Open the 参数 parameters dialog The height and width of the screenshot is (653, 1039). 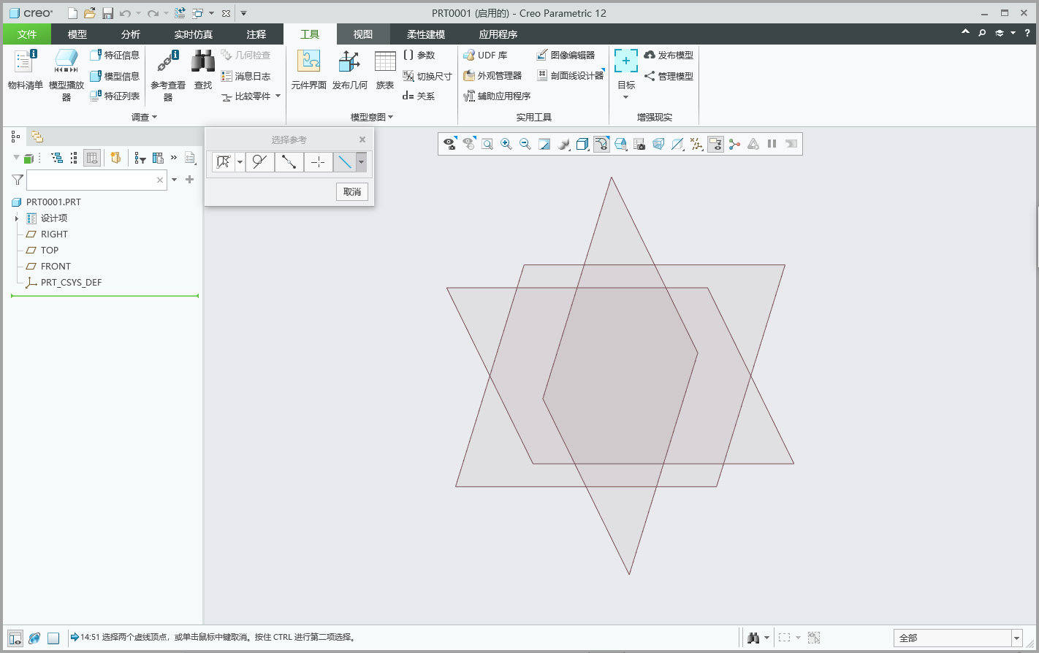[419, 55]
